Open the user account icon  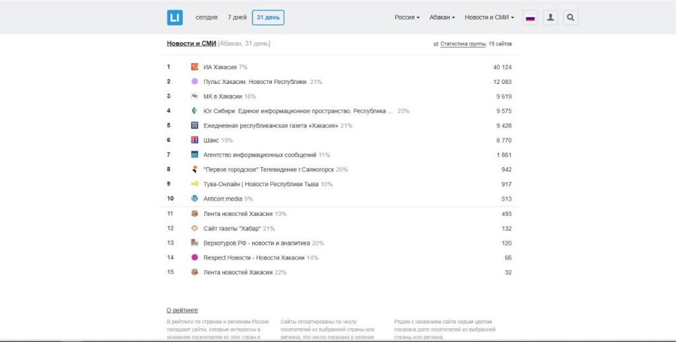551,18
